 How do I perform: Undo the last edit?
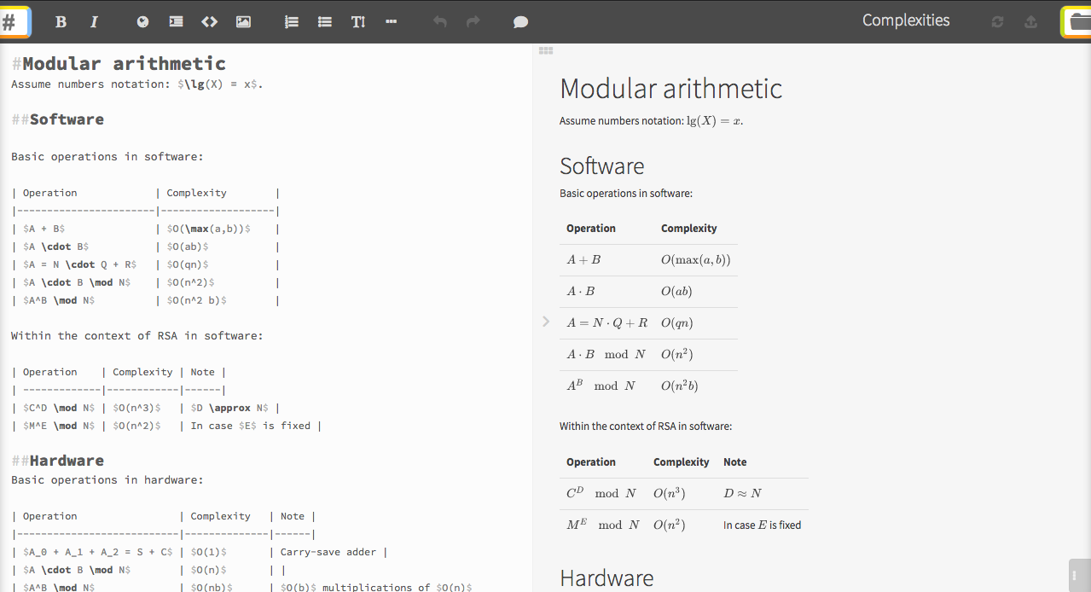tap(439, 21)
